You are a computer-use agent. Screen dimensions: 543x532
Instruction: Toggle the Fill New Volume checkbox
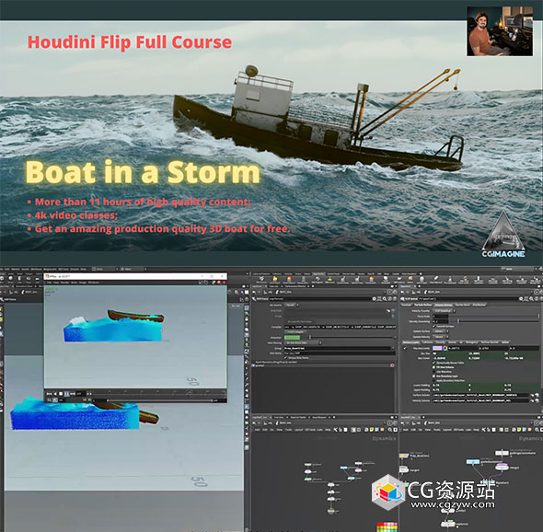(x=433, y=367)
